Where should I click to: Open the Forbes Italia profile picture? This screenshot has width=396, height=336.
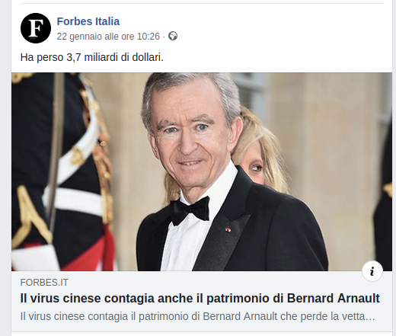[x=36, y=28]
